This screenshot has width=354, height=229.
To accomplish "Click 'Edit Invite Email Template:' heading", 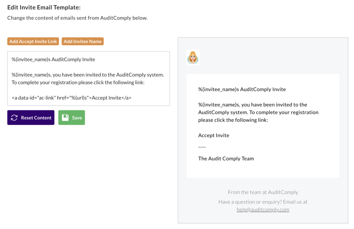I will tap(44, 8).
